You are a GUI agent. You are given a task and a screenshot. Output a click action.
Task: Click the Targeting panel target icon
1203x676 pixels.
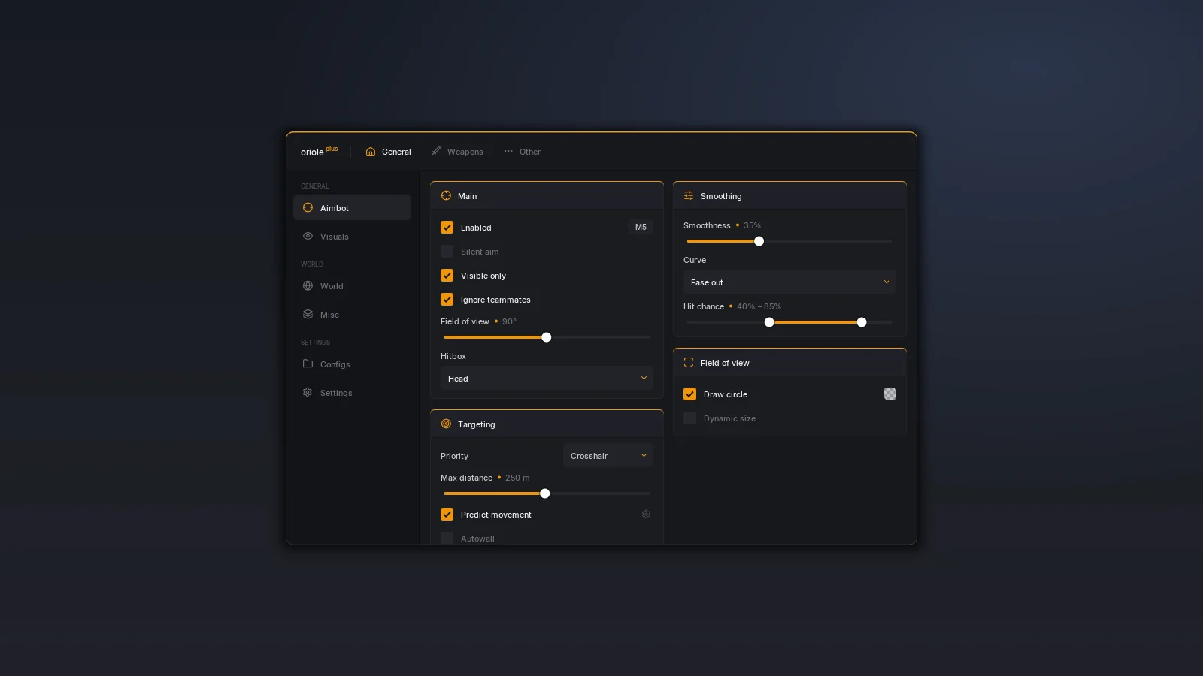446,424
